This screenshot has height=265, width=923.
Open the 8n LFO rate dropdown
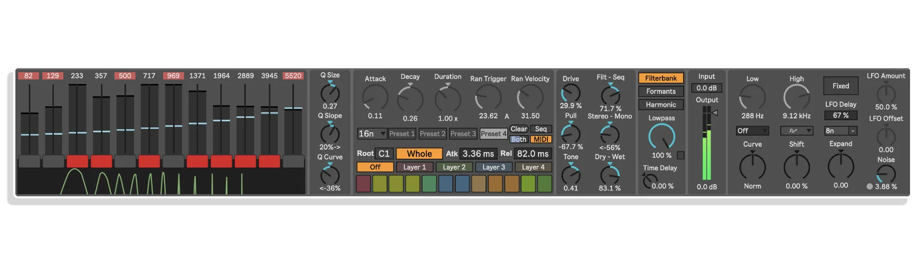click(x=836, y=131)
